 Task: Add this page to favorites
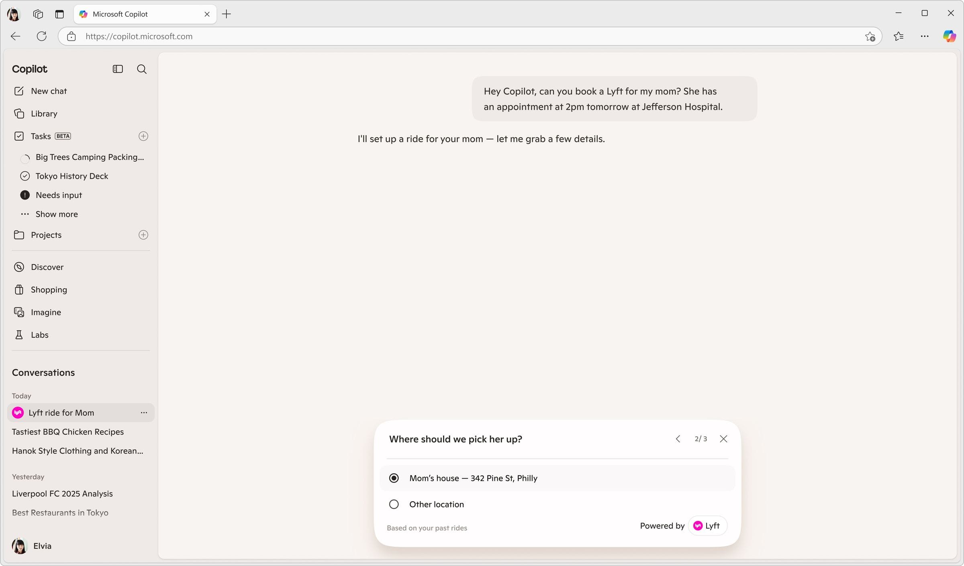click(x=870, y=37)
